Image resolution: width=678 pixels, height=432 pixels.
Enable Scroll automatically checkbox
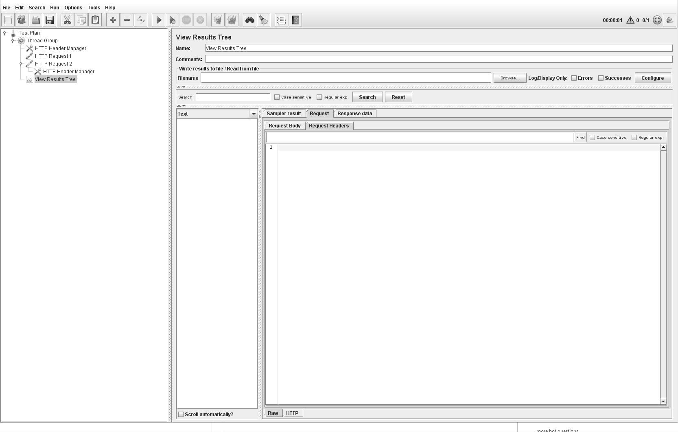click(x=181, y=414)
